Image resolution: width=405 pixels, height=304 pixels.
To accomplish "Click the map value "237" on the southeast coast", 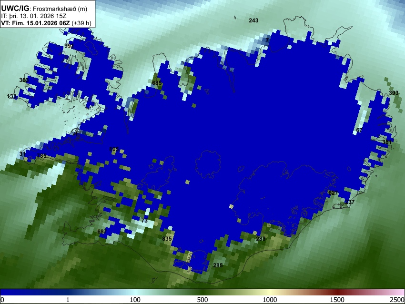I will coord(350,202).
